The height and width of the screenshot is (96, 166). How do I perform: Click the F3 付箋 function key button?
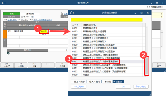(x=34, y=65)
